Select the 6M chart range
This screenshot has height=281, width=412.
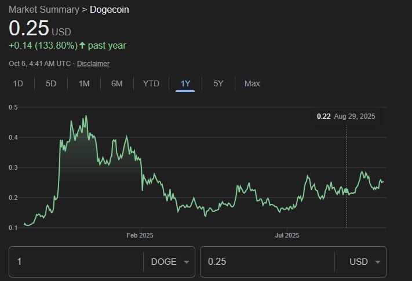117,83
